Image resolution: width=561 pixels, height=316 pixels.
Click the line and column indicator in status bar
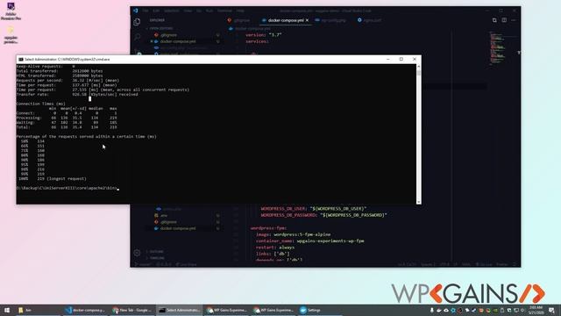point(407,264)
